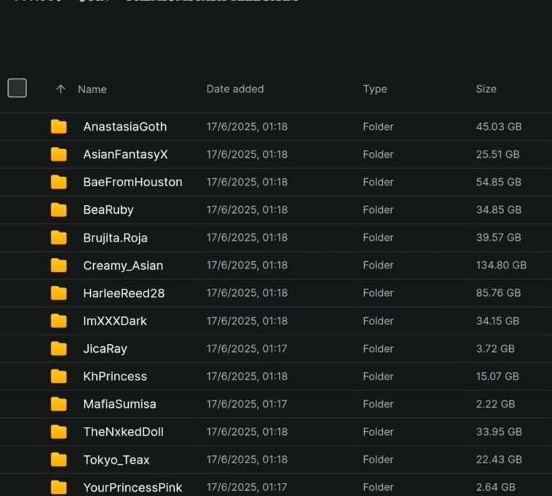Open the AsianFantasyX folder name
Image resolution: width=552 pixels, height=496 pixels.
(125, 154)
